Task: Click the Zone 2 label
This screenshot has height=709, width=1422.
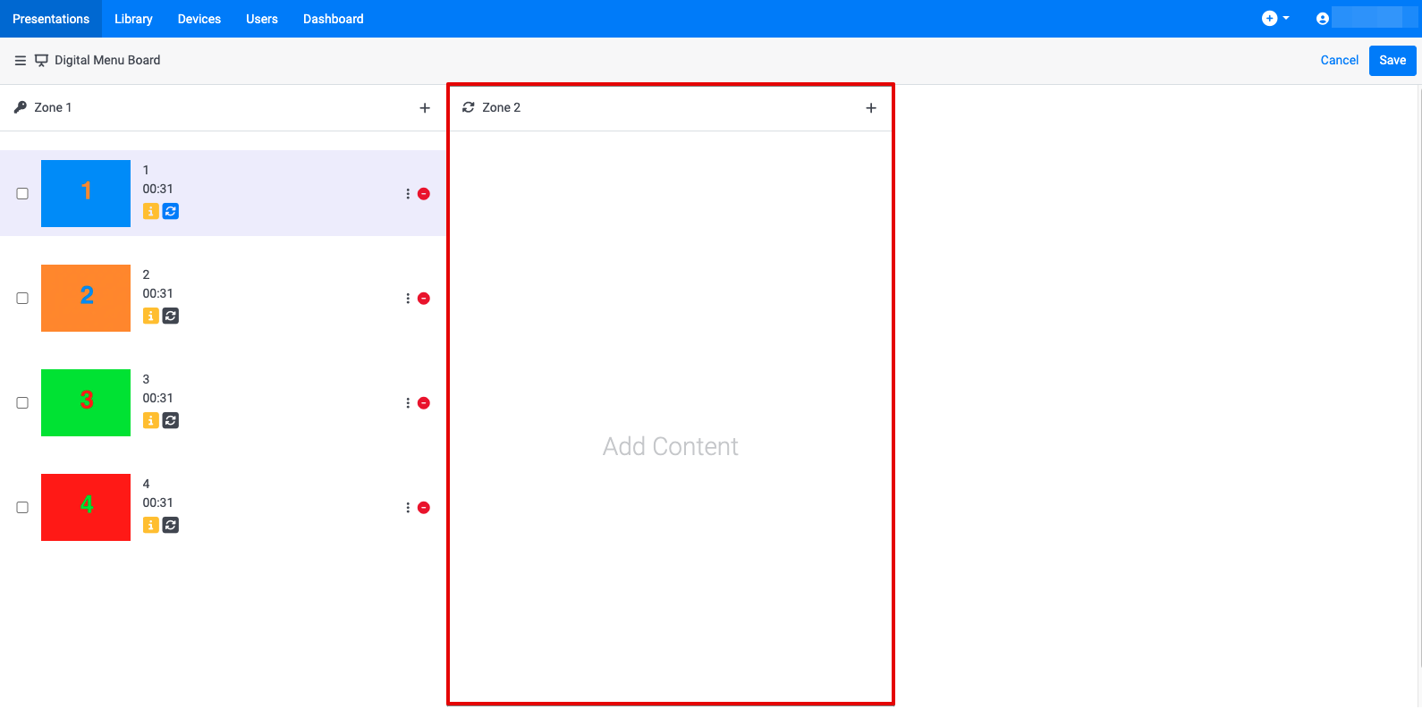Action: (501, 107)
